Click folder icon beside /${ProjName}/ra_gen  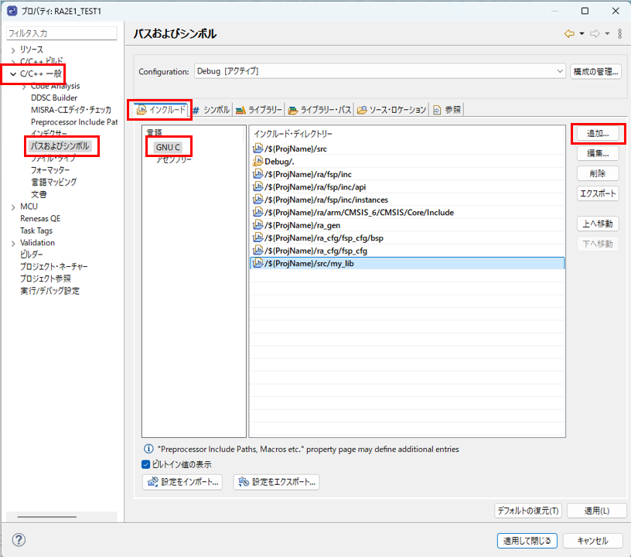click(x=258, y=225)
